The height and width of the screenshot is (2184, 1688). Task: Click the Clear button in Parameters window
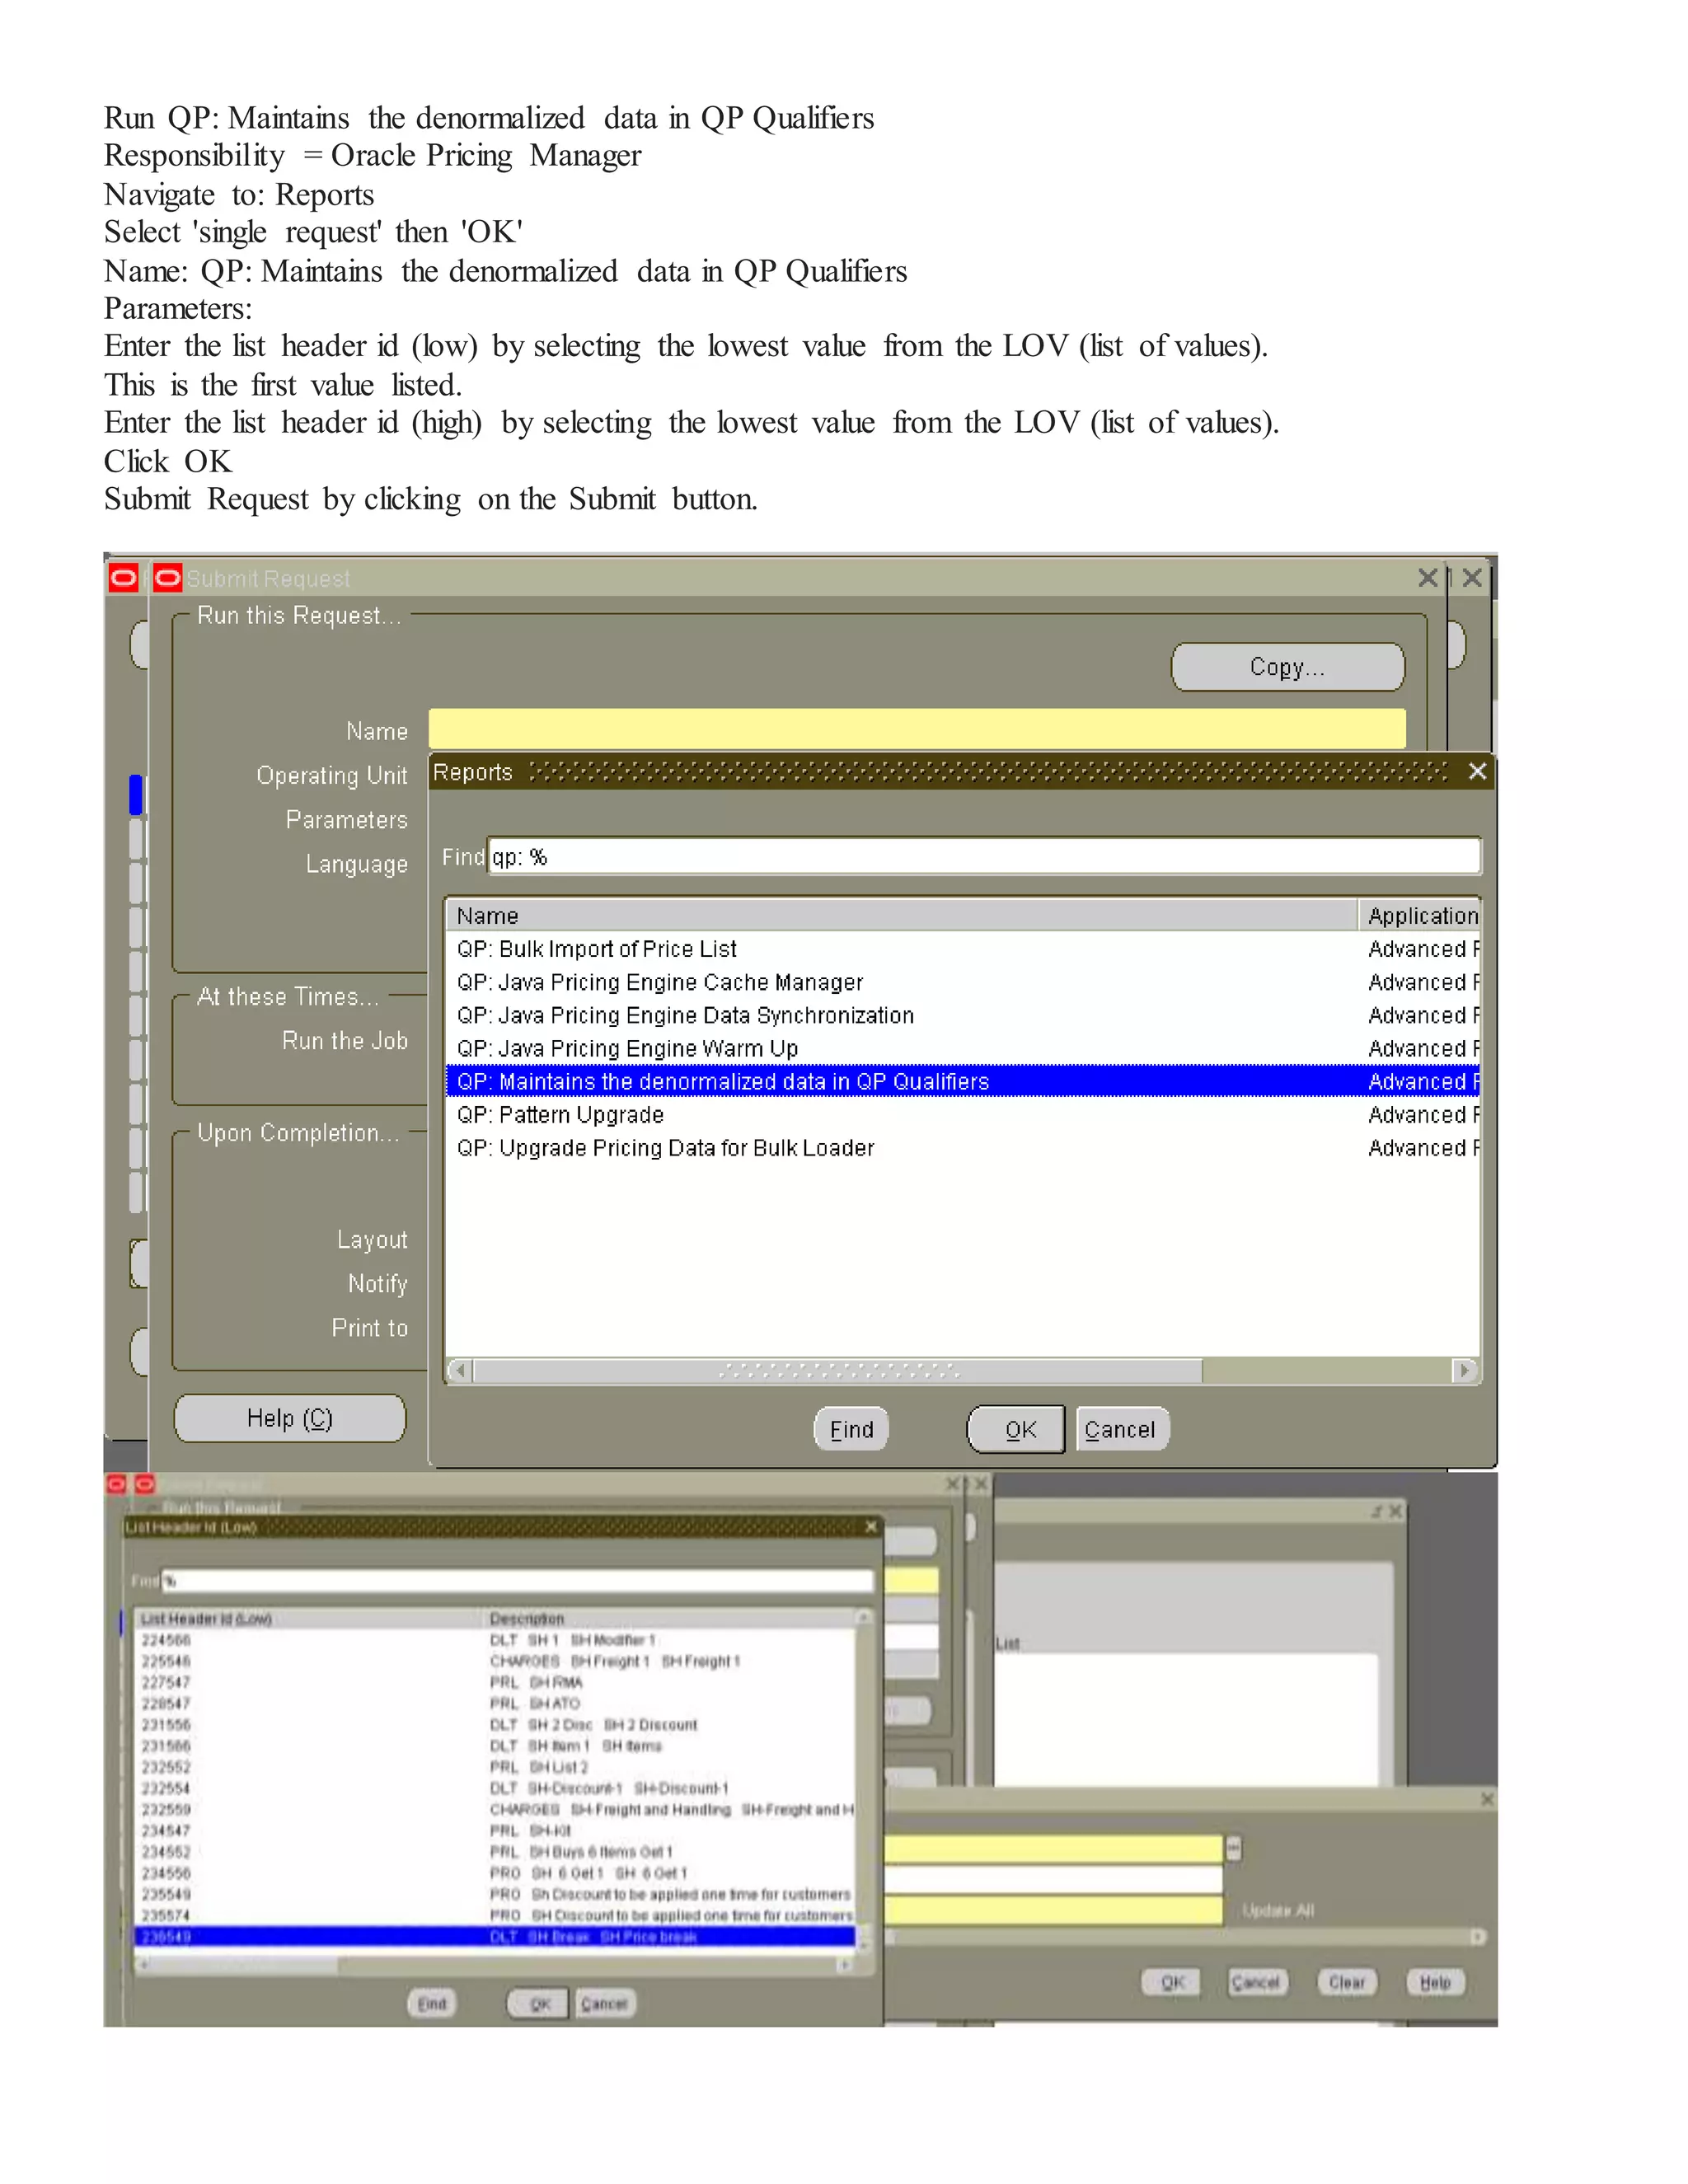pyautogui.click(x=1347, y=1982)
